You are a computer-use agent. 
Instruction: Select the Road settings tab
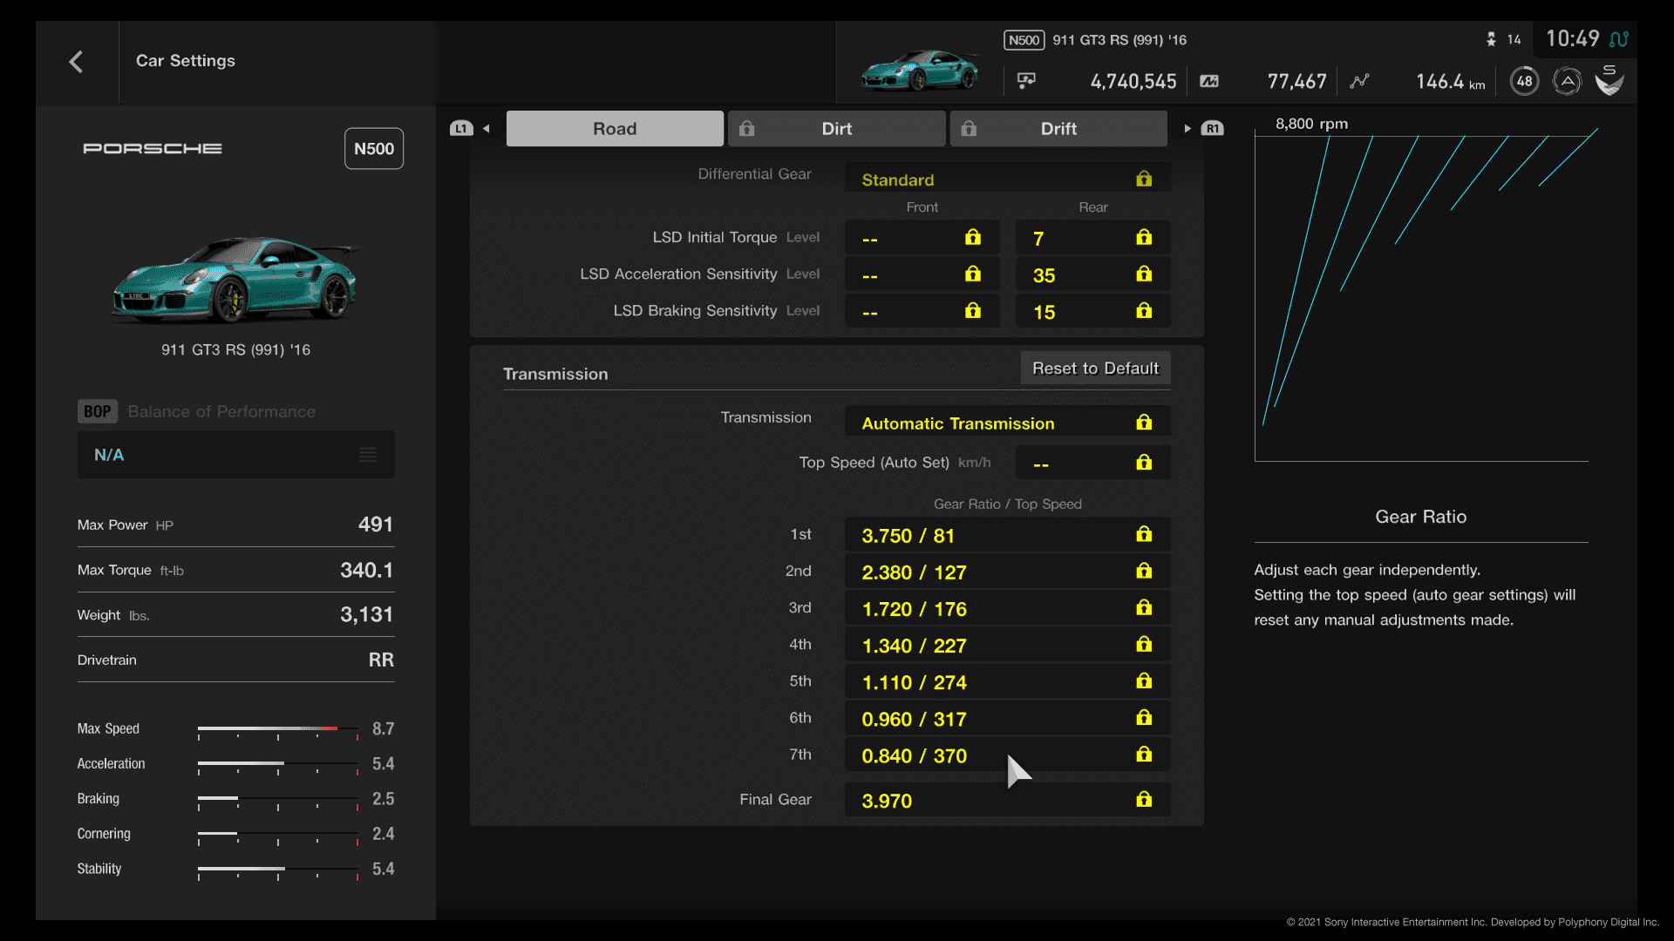[x=615, y=129]
